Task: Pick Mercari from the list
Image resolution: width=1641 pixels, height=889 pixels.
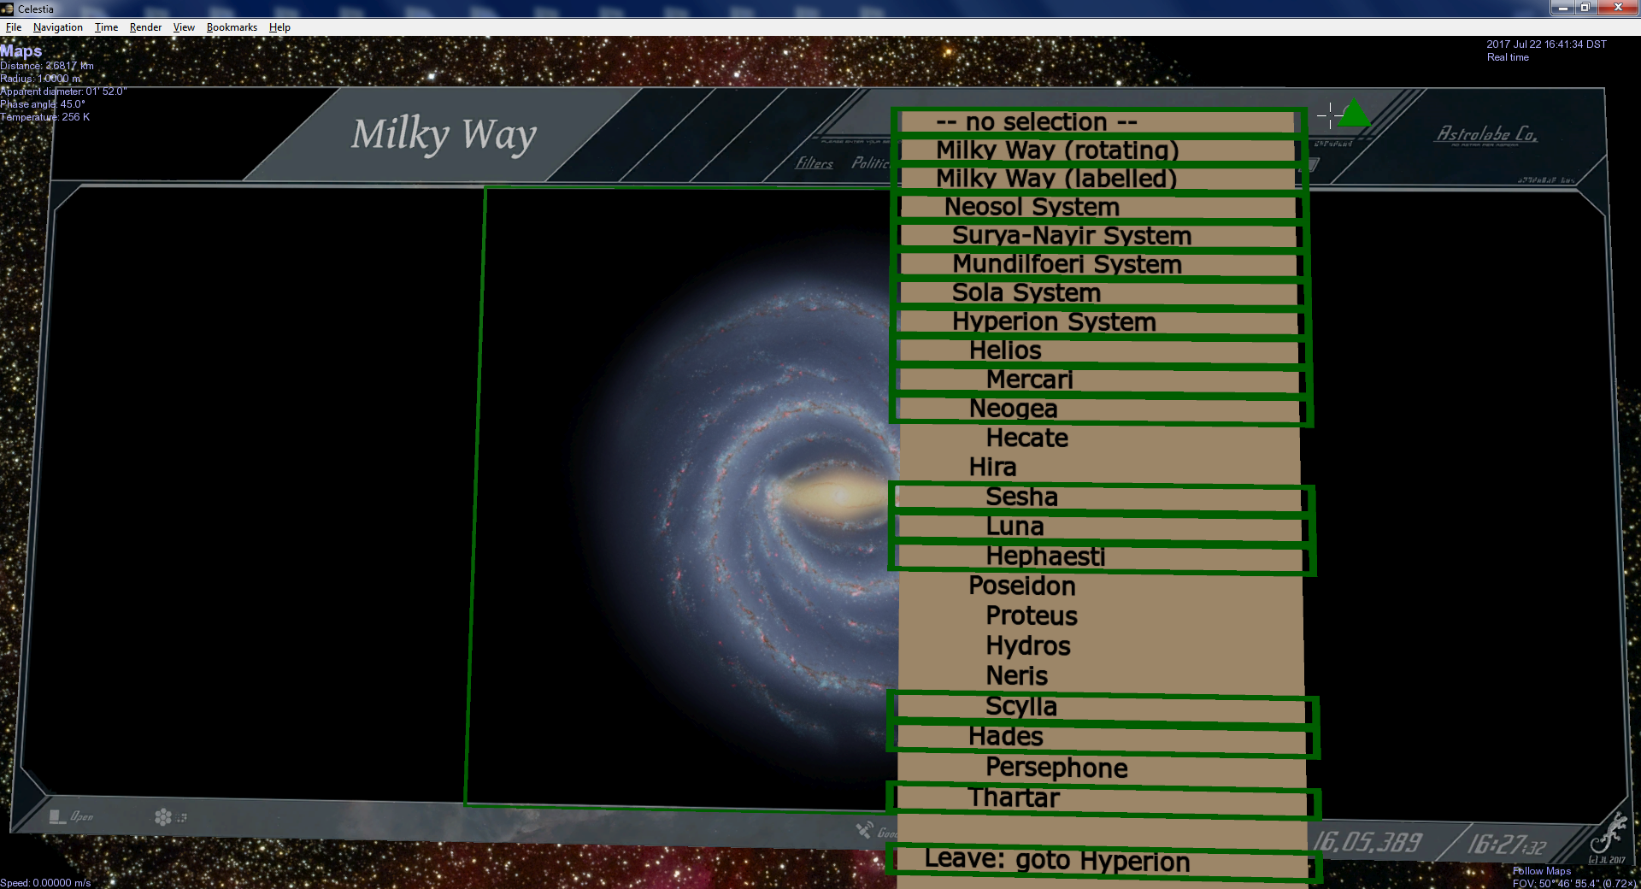Action: point(1101,380)
